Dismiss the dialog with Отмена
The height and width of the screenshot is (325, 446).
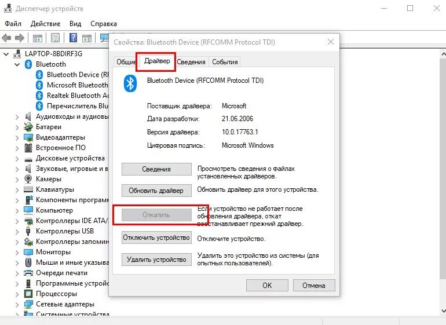point(314,285)
